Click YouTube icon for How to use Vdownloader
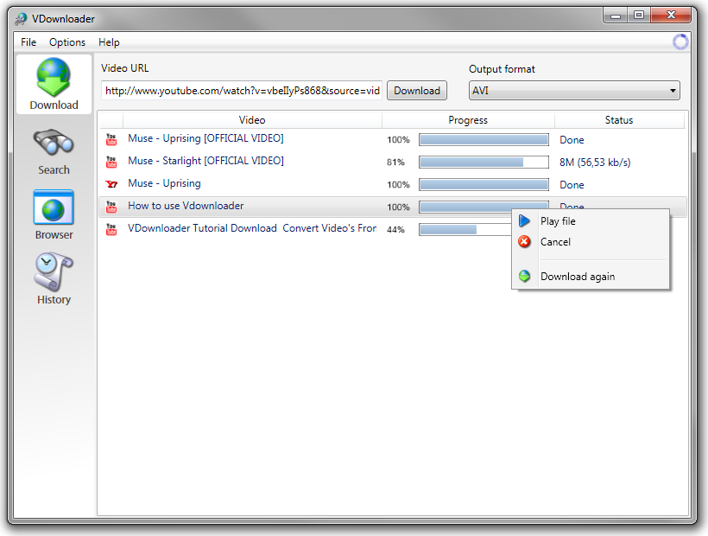Viewport: 708px width, 536px height. [111, 207]
